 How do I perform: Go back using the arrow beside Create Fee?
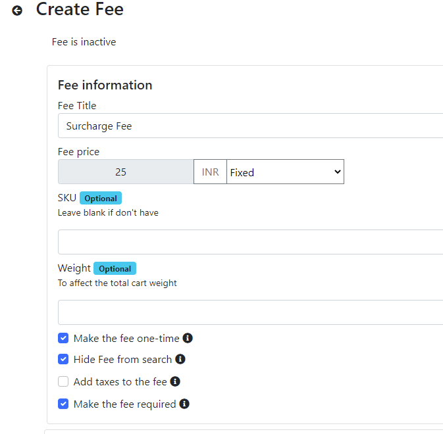[17, 11]
